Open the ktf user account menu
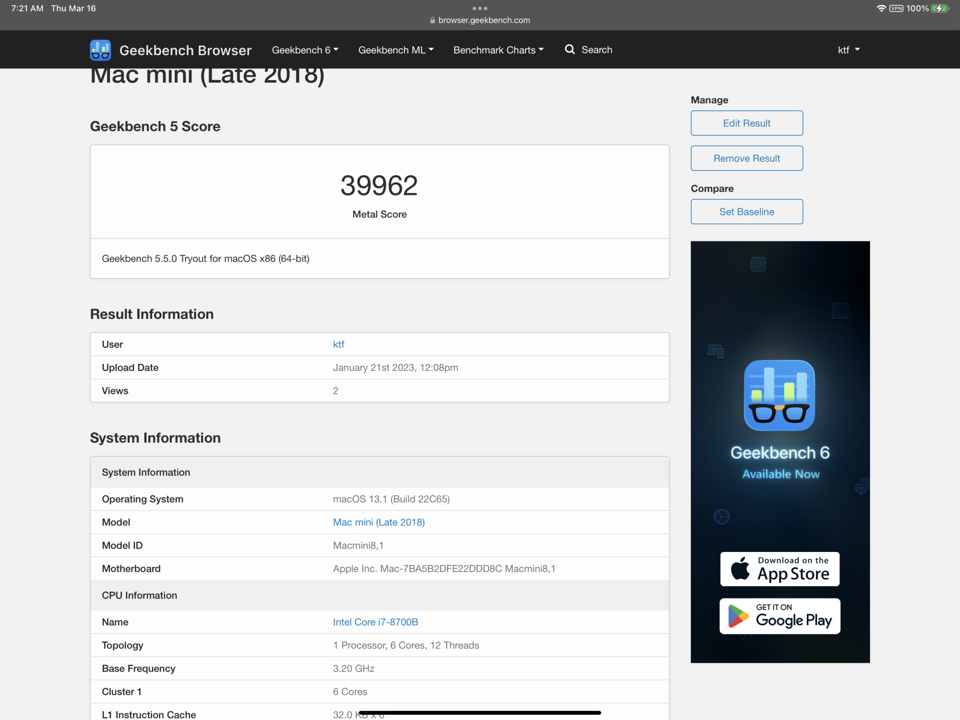Image resolution: width=960 pixels, height=720 pixels. click(848, 50)
